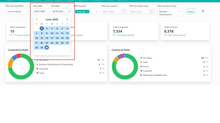
Task: Select June 24 in the calendar
Action: click(52, 43)
